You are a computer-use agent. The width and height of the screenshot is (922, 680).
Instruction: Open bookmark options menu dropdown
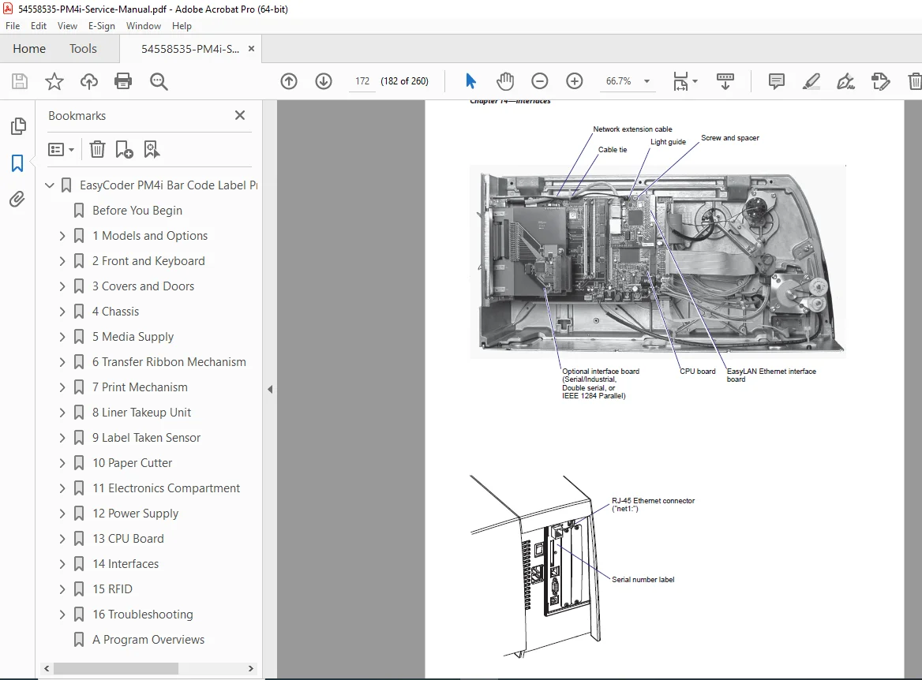(61, 149)
